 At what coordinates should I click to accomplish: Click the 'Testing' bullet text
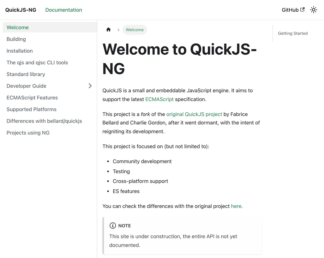click(x=121, y=171)
